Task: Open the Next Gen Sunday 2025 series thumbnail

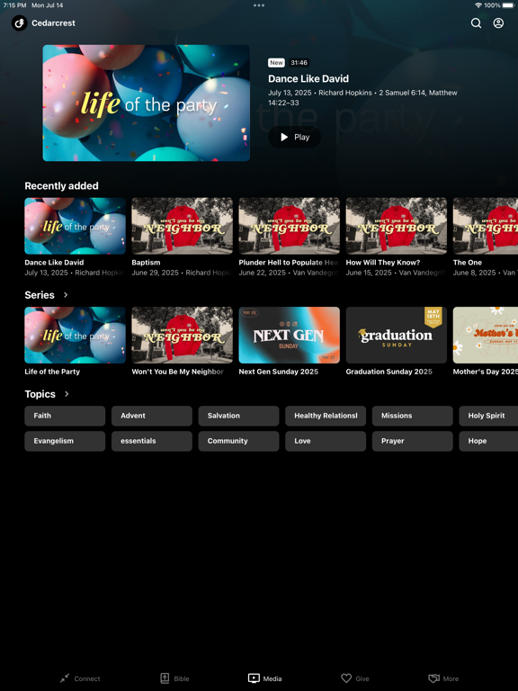Action: [x=289, y=335]
